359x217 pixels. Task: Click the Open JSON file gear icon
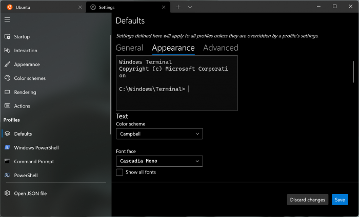click(7, 193)
